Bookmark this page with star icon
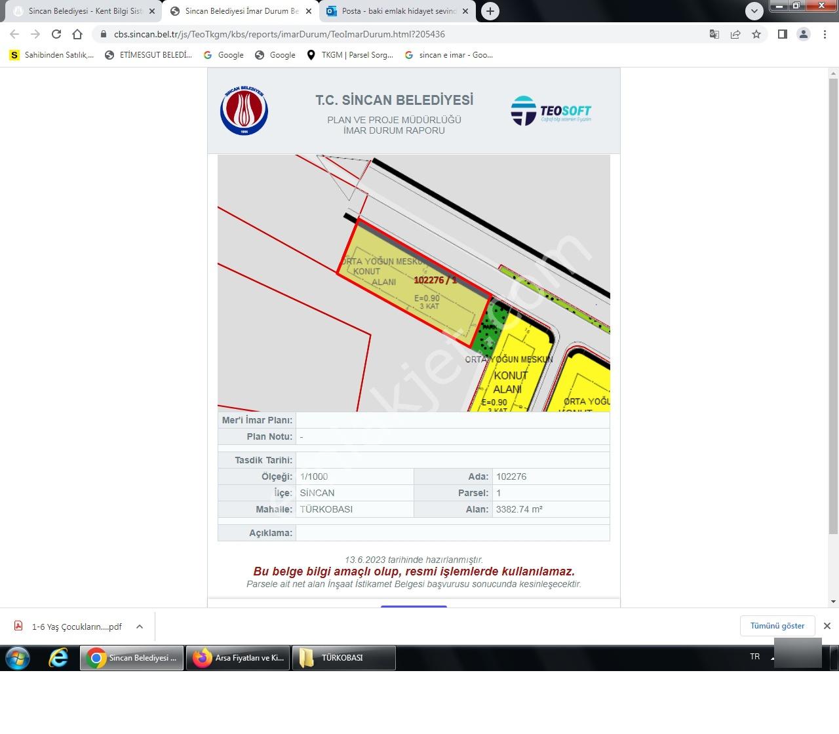 point(756,34)
